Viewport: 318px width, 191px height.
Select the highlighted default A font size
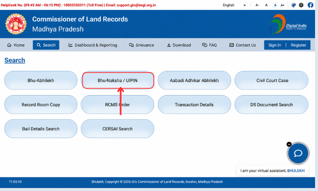click(275, 5)
